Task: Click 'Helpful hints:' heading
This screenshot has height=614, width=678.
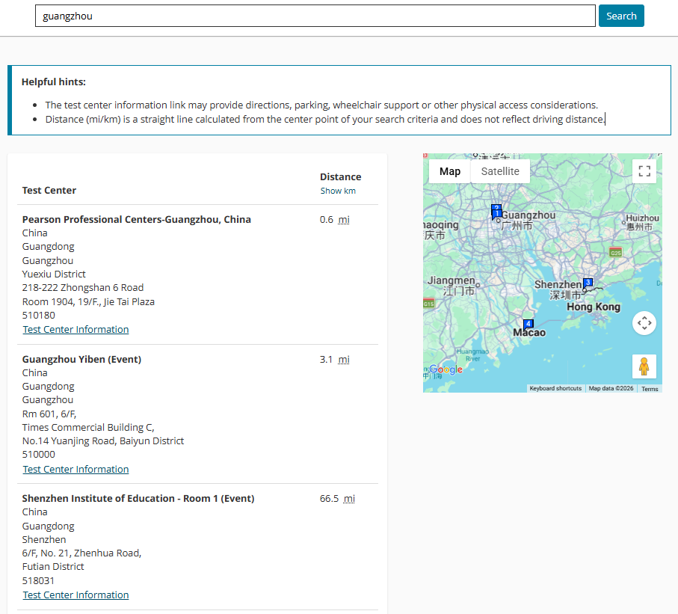Action: [x=54, y=82]
